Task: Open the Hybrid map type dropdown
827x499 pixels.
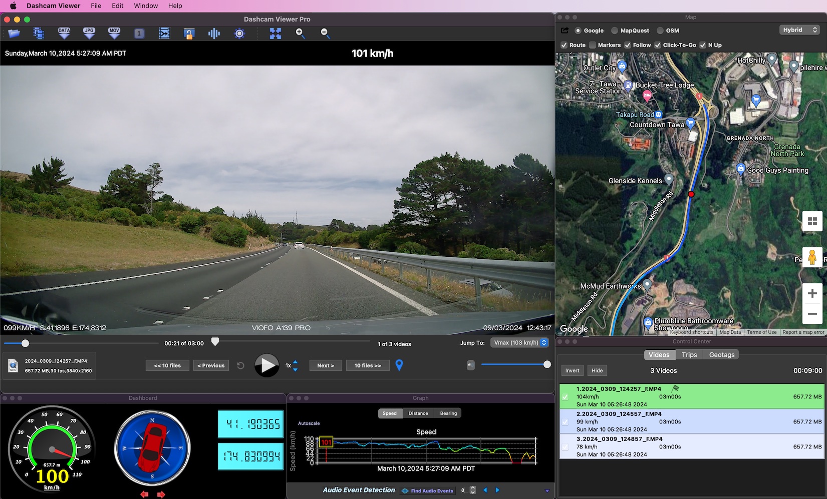Action: click(799, 30)
